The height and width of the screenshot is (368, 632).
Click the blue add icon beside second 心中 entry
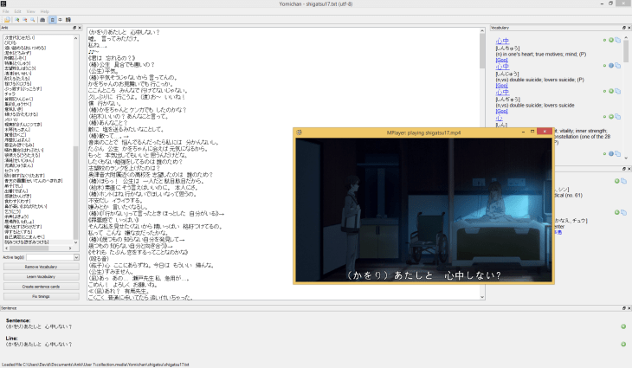(x=611, y=66)
